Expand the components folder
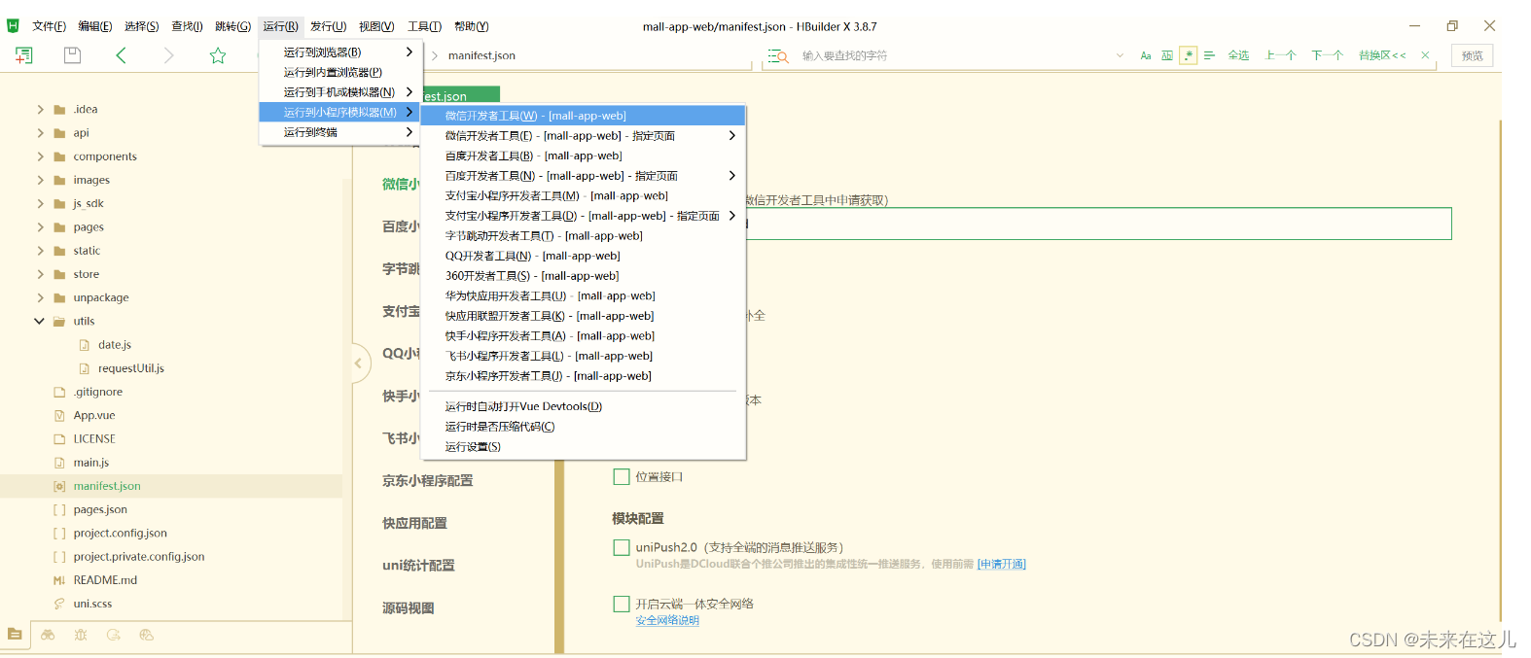This screenshot has width=1531, height=658. point(40,156)
